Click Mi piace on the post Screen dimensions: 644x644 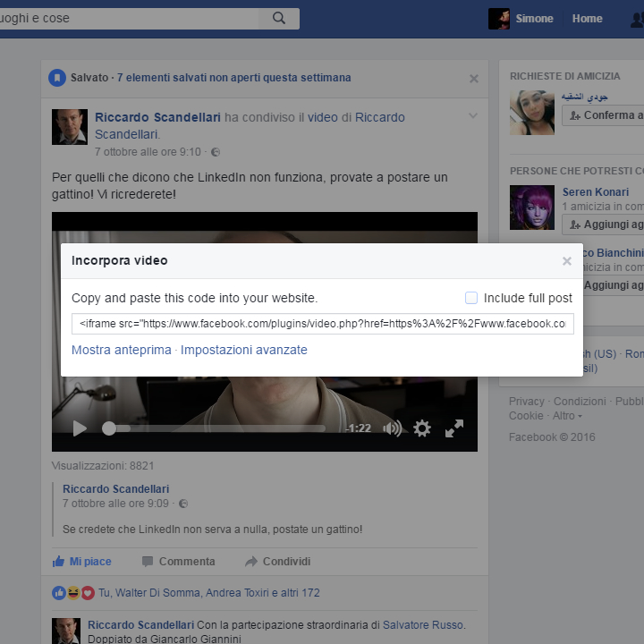81,562
